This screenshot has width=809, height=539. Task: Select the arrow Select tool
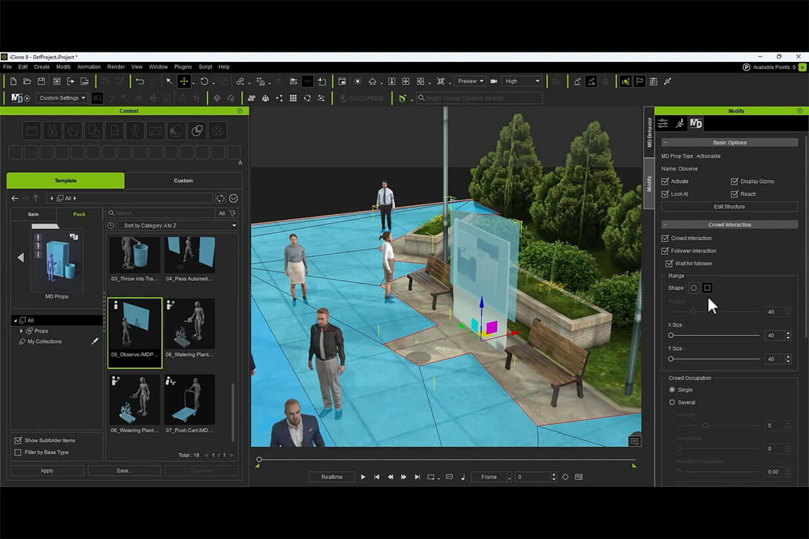169,81
